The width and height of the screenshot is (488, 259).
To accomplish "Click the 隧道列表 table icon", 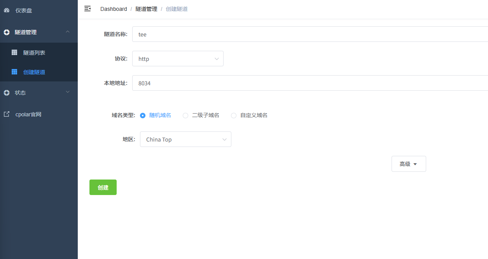I will [x=14, y=52].
